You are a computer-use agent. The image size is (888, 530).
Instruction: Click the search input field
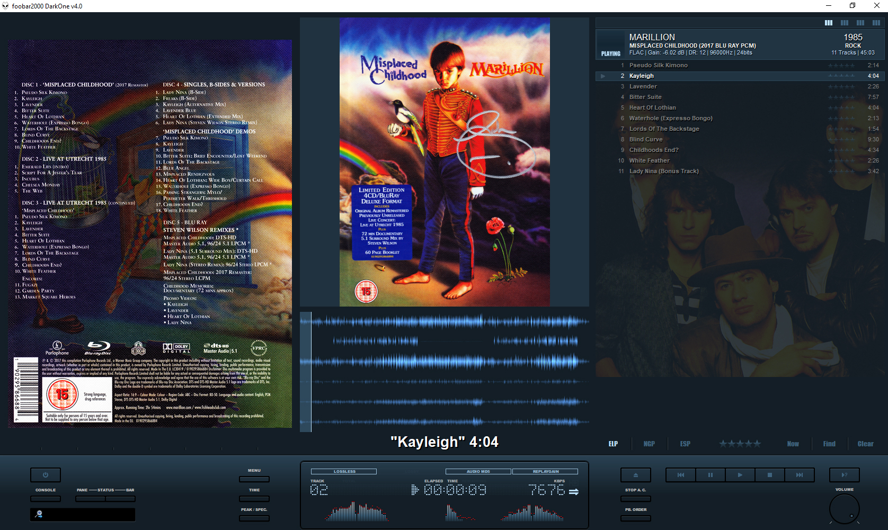point(83,514)
